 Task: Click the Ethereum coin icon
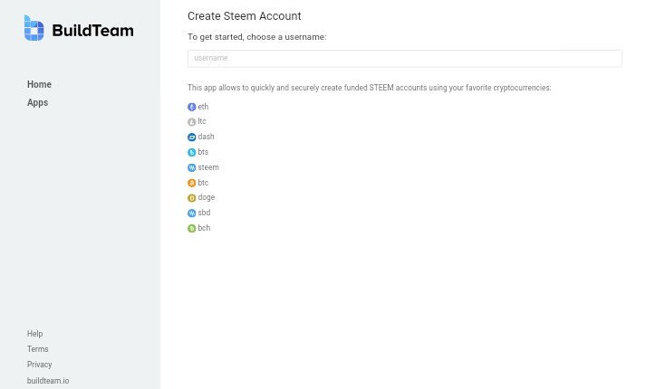coord(191,107)
